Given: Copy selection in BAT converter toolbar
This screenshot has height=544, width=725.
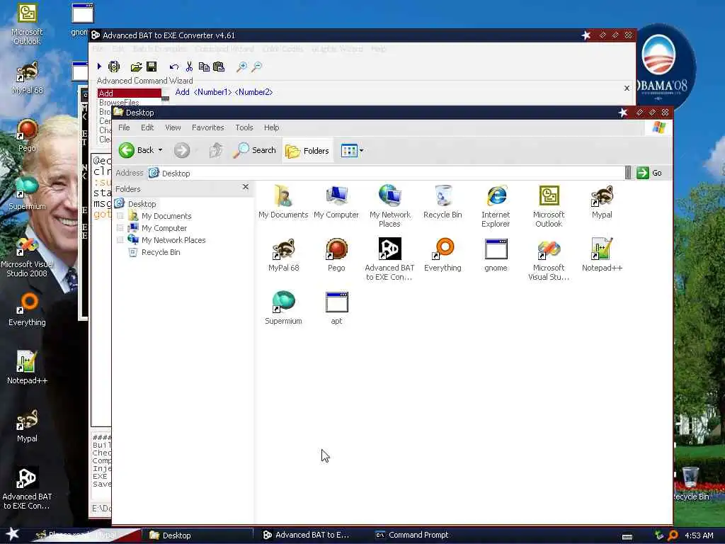Looking at the screenshot, I should point(204,67).
